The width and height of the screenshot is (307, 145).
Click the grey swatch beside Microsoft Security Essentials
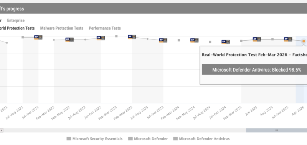tap(69, 139)
